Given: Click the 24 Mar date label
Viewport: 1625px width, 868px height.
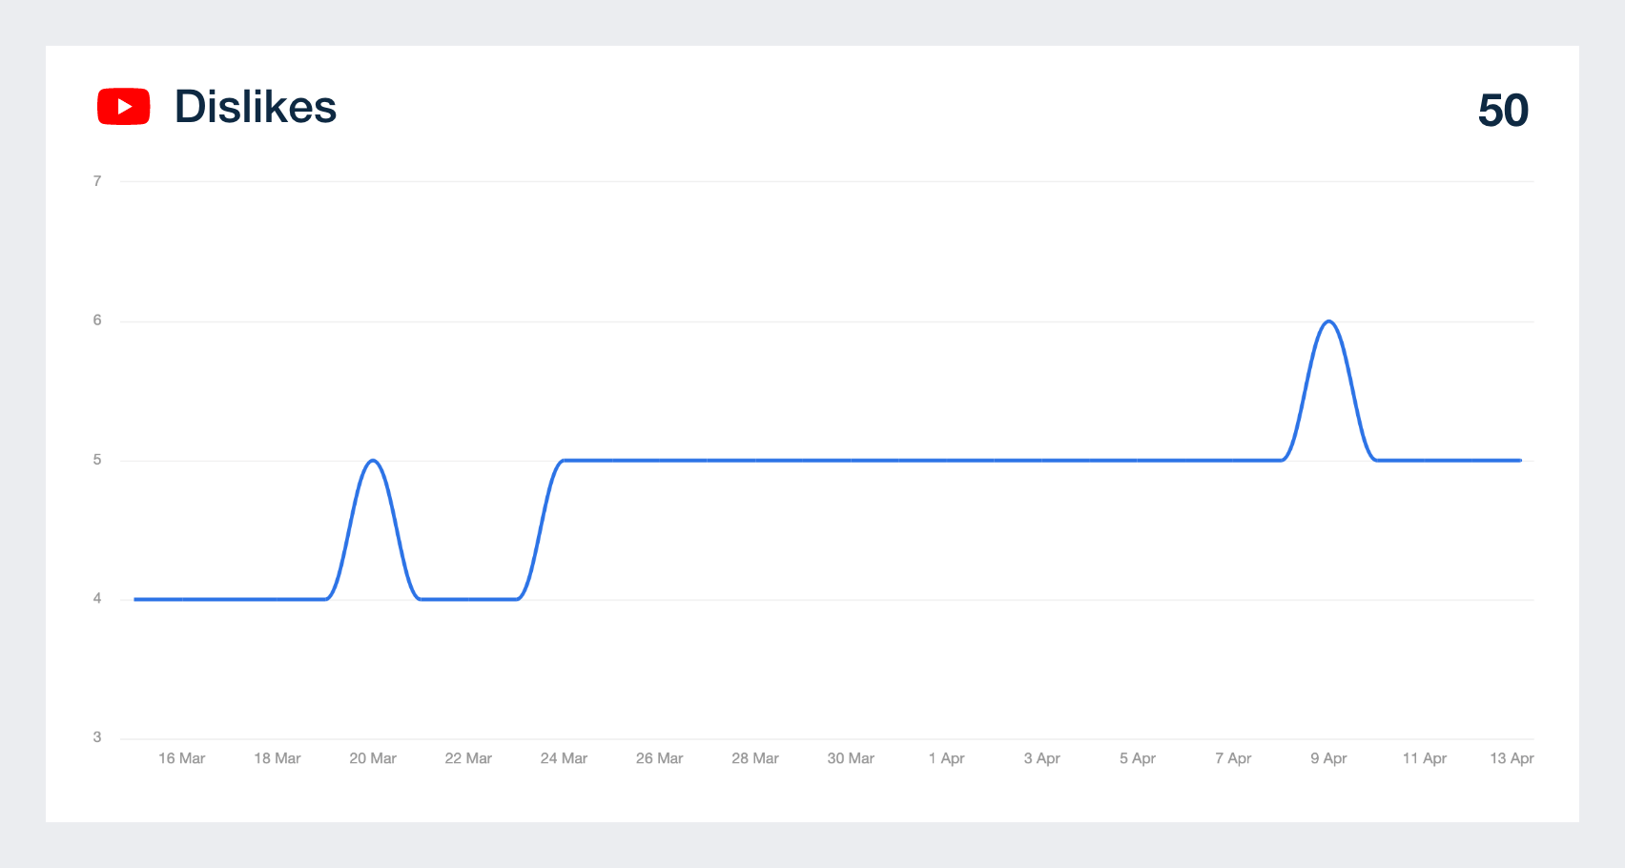Looking at the screenshot, I should click(x=564, y=758).
